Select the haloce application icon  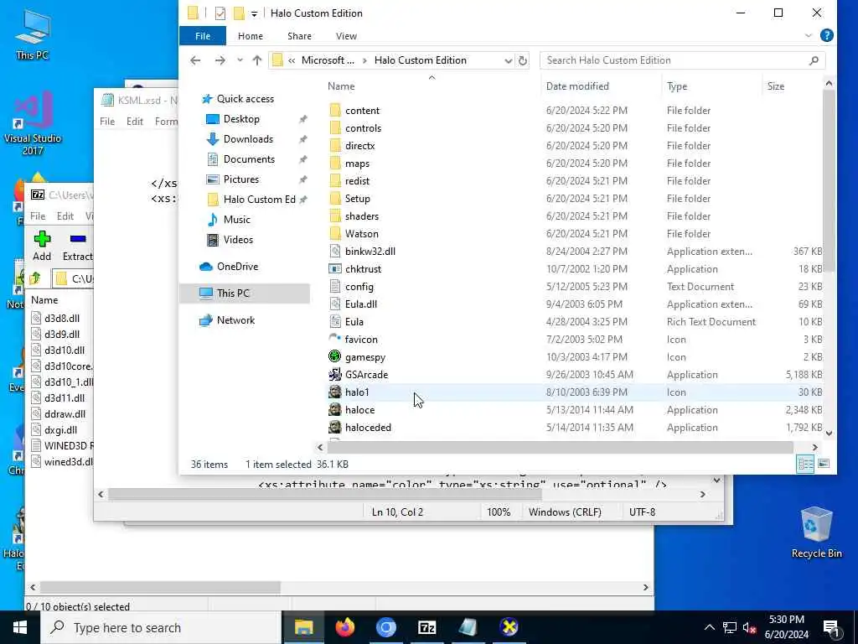[335, 409]
